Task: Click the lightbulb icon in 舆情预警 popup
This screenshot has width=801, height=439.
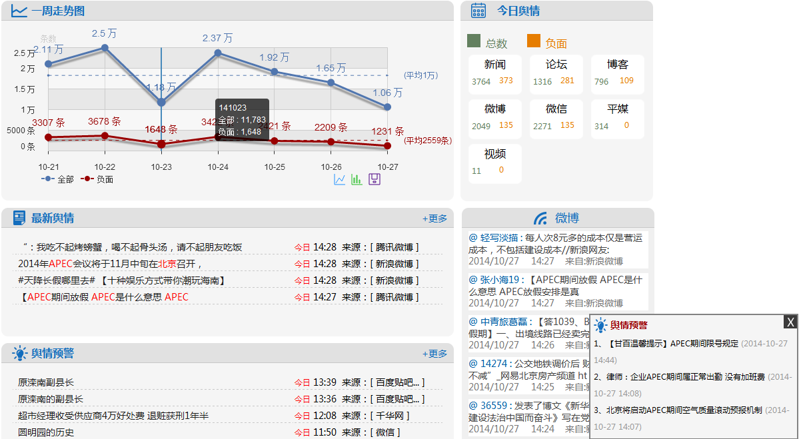Action: tap(601, 325)
